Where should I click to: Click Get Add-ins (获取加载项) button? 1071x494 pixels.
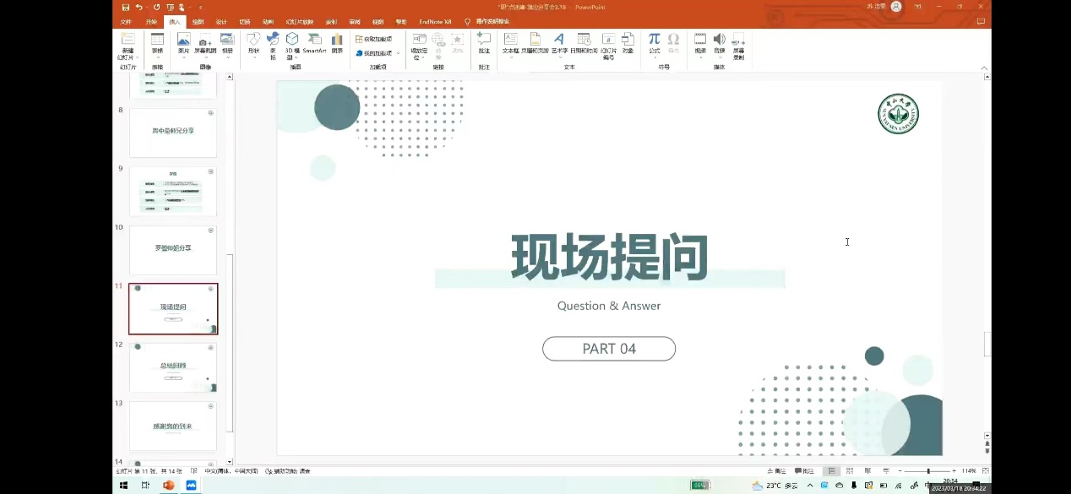(373, 40)
